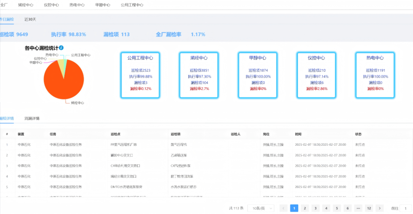Click the 执行率 98.83% summary value
The height and width of the screenshot is (214, 413).
point(68,34)
